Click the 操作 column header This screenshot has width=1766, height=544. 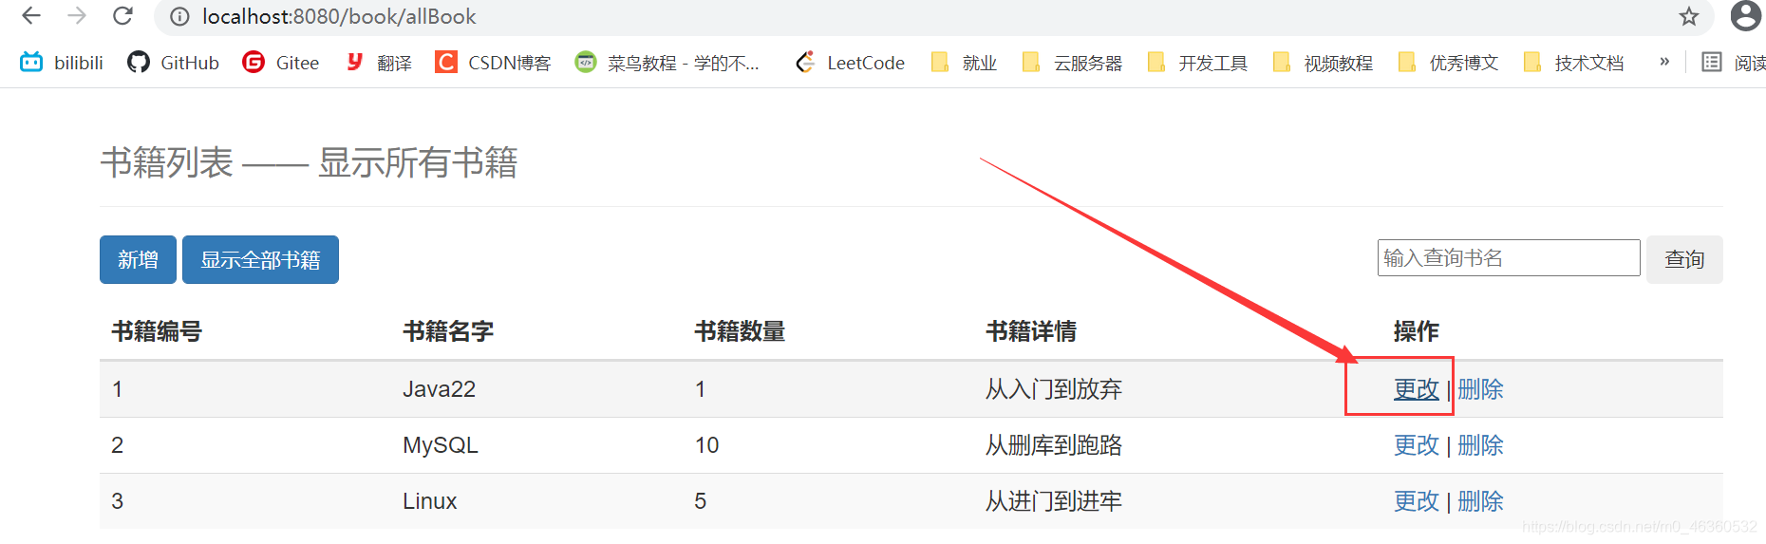(x=1417, y=331)
